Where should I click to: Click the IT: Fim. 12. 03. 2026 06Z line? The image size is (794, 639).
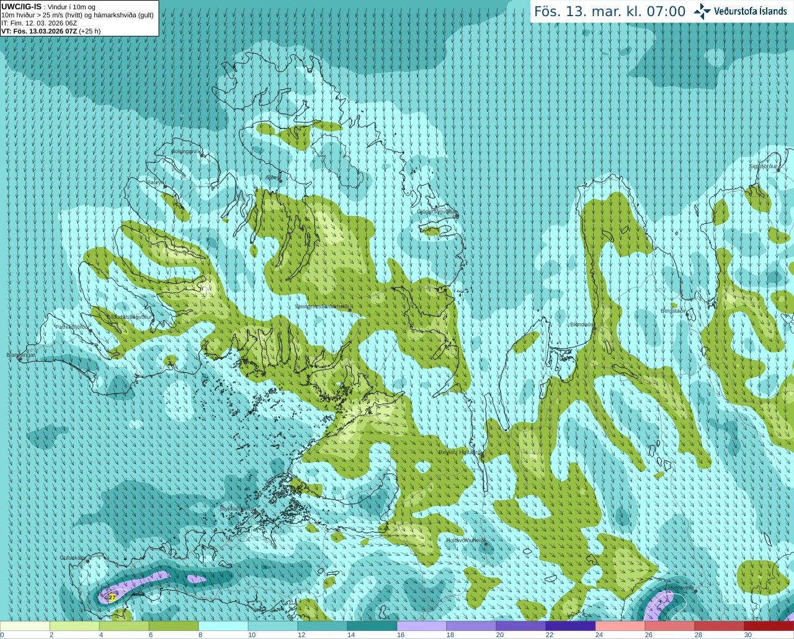click(39, 23)
